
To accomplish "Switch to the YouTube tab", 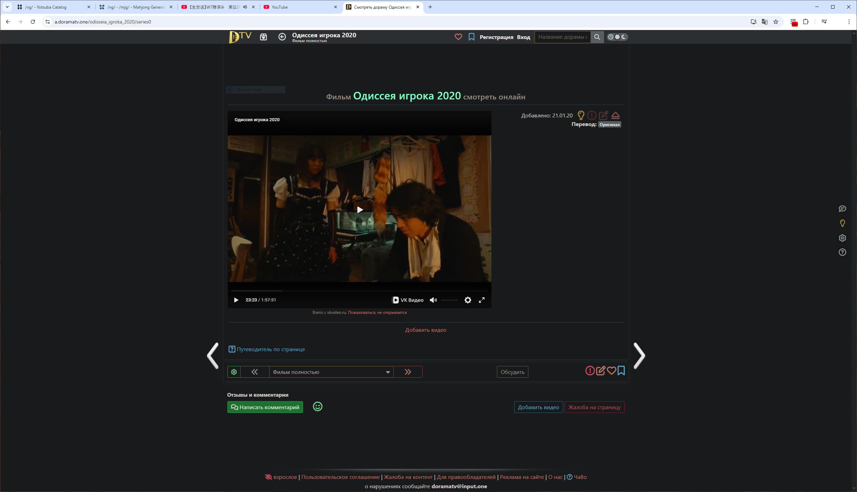I will 300,7.
